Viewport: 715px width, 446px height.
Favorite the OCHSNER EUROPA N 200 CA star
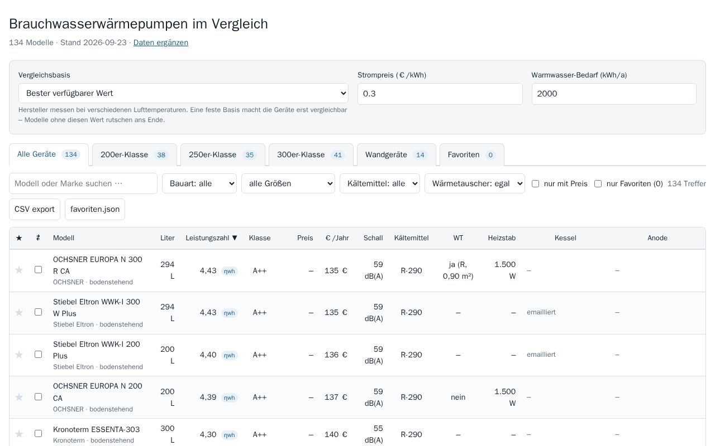pyautogui.click(x=19, y=397)
